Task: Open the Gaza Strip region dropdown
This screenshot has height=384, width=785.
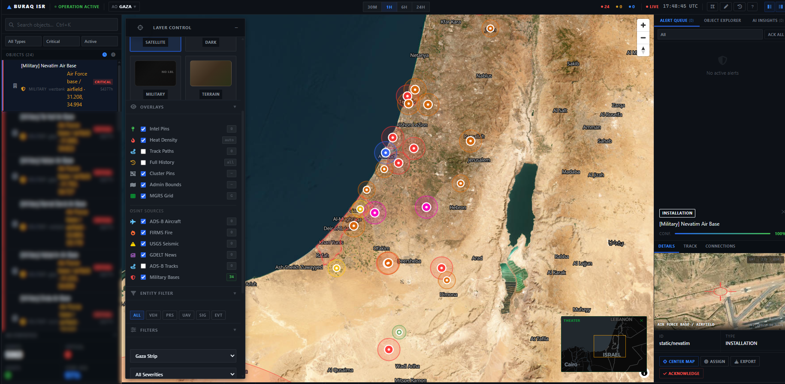Action: (183, 356)
